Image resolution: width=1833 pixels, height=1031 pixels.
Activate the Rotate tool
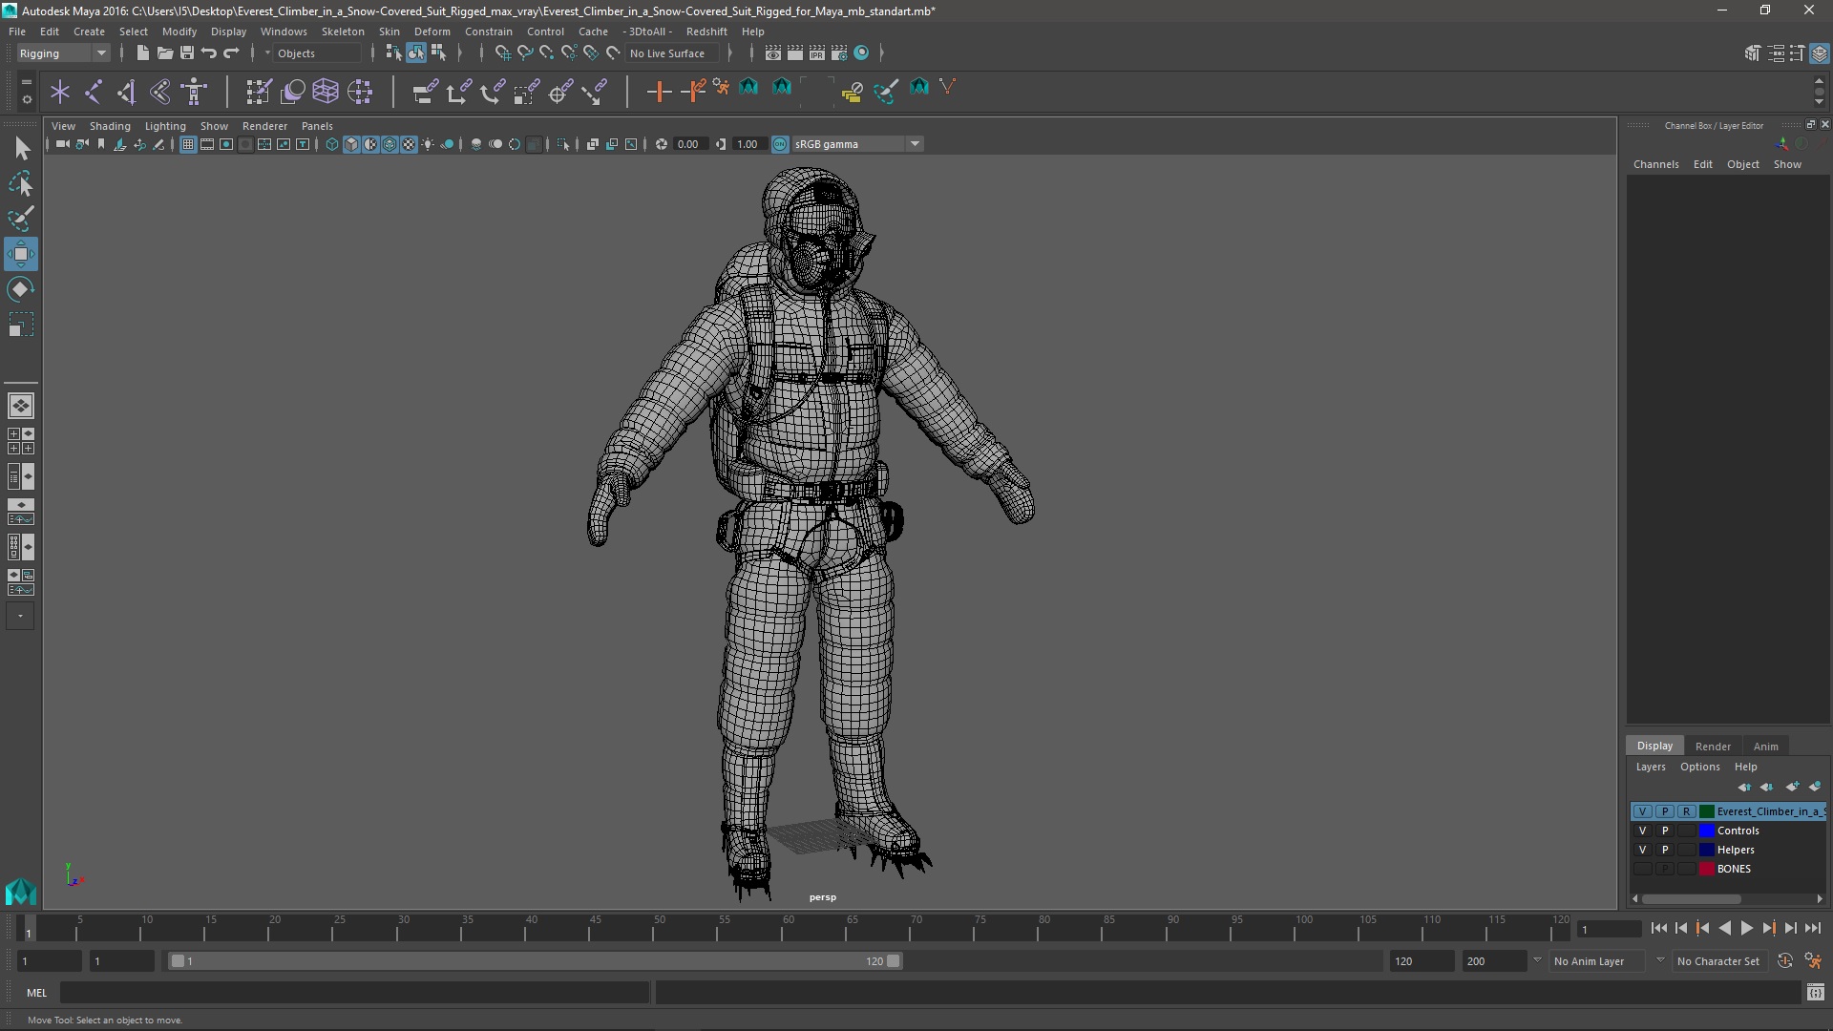point(21,289)
